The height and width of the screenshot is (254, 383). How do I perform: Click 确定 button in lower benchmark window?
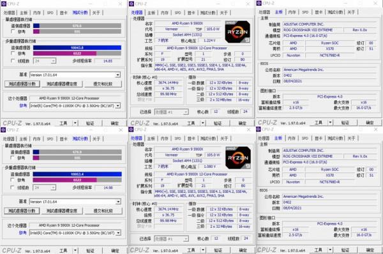coord(115,250)
